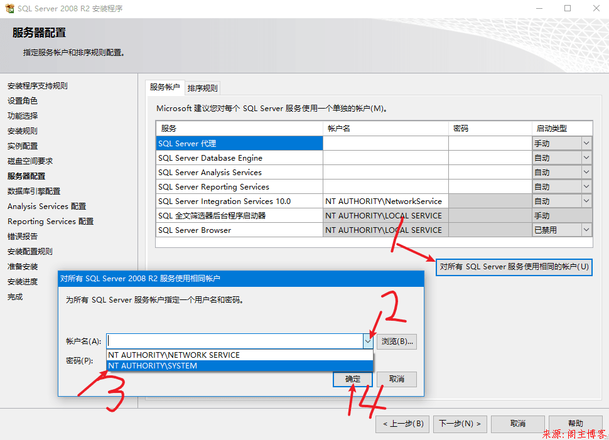Image resolution: width=609 pixels, height=440 pixels.
Task: Click 对所有 SQL Server 服务使用相同的帐户 button
Action: (514, 267)
